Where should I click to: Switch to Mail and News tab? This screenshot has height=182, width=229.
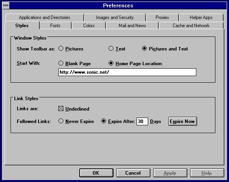(x=132, y=26)
